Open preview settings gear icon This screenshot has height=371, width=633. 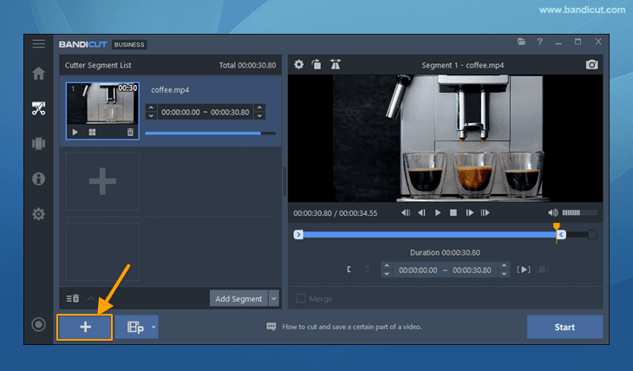(x=299, y=65)
